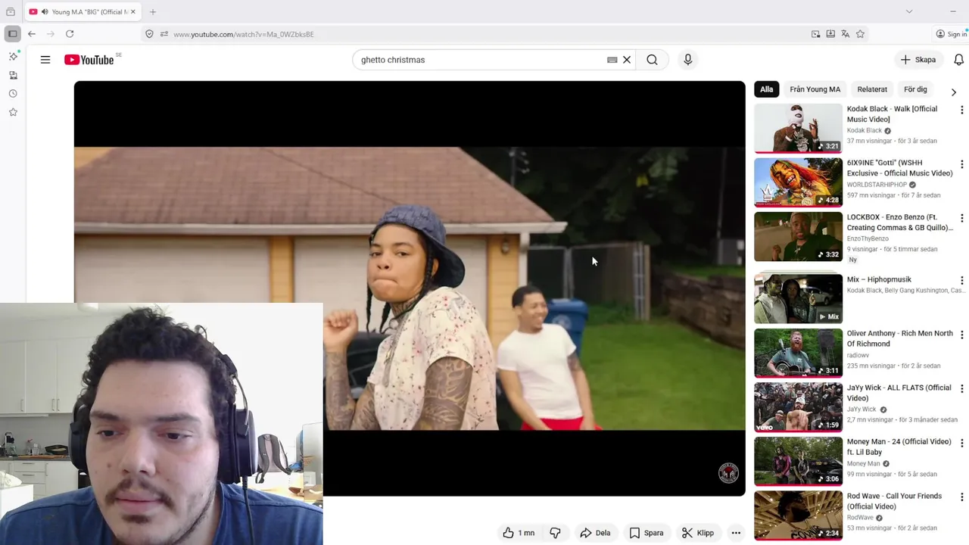Click the youtube.com address bar URL

(x=244, y=34)
